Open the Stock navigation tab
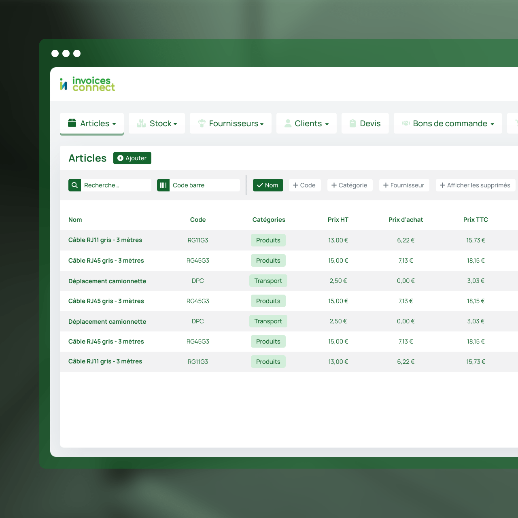 157,123
